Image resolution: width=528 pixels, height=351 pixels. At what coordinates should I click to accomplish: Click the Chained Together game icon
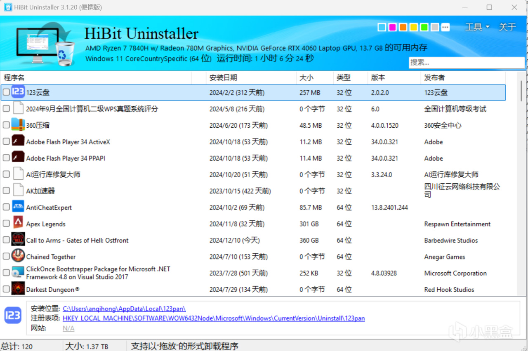point(18,256)
